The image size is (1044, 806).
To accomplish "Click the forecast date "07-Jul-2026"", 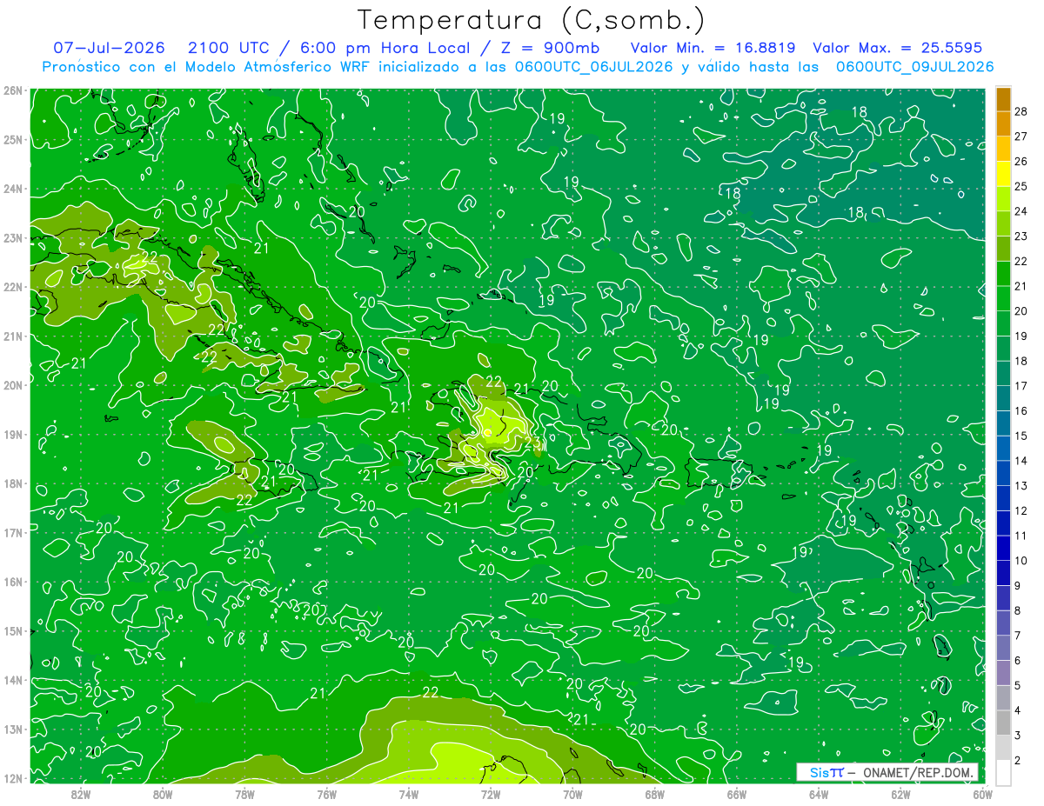I will pos(109,48).
